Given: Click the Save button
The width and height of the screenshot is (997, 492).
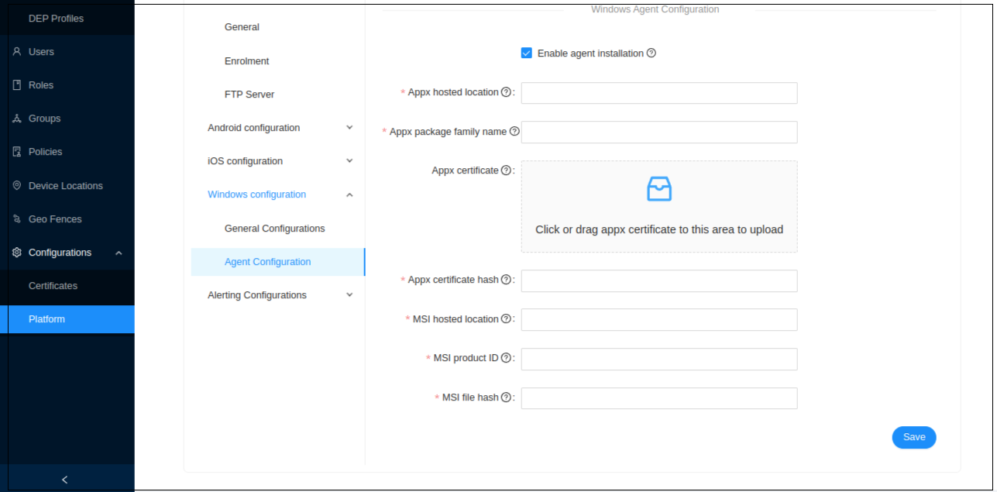Looking at the screenshot, I should click(x=913, y=437).
